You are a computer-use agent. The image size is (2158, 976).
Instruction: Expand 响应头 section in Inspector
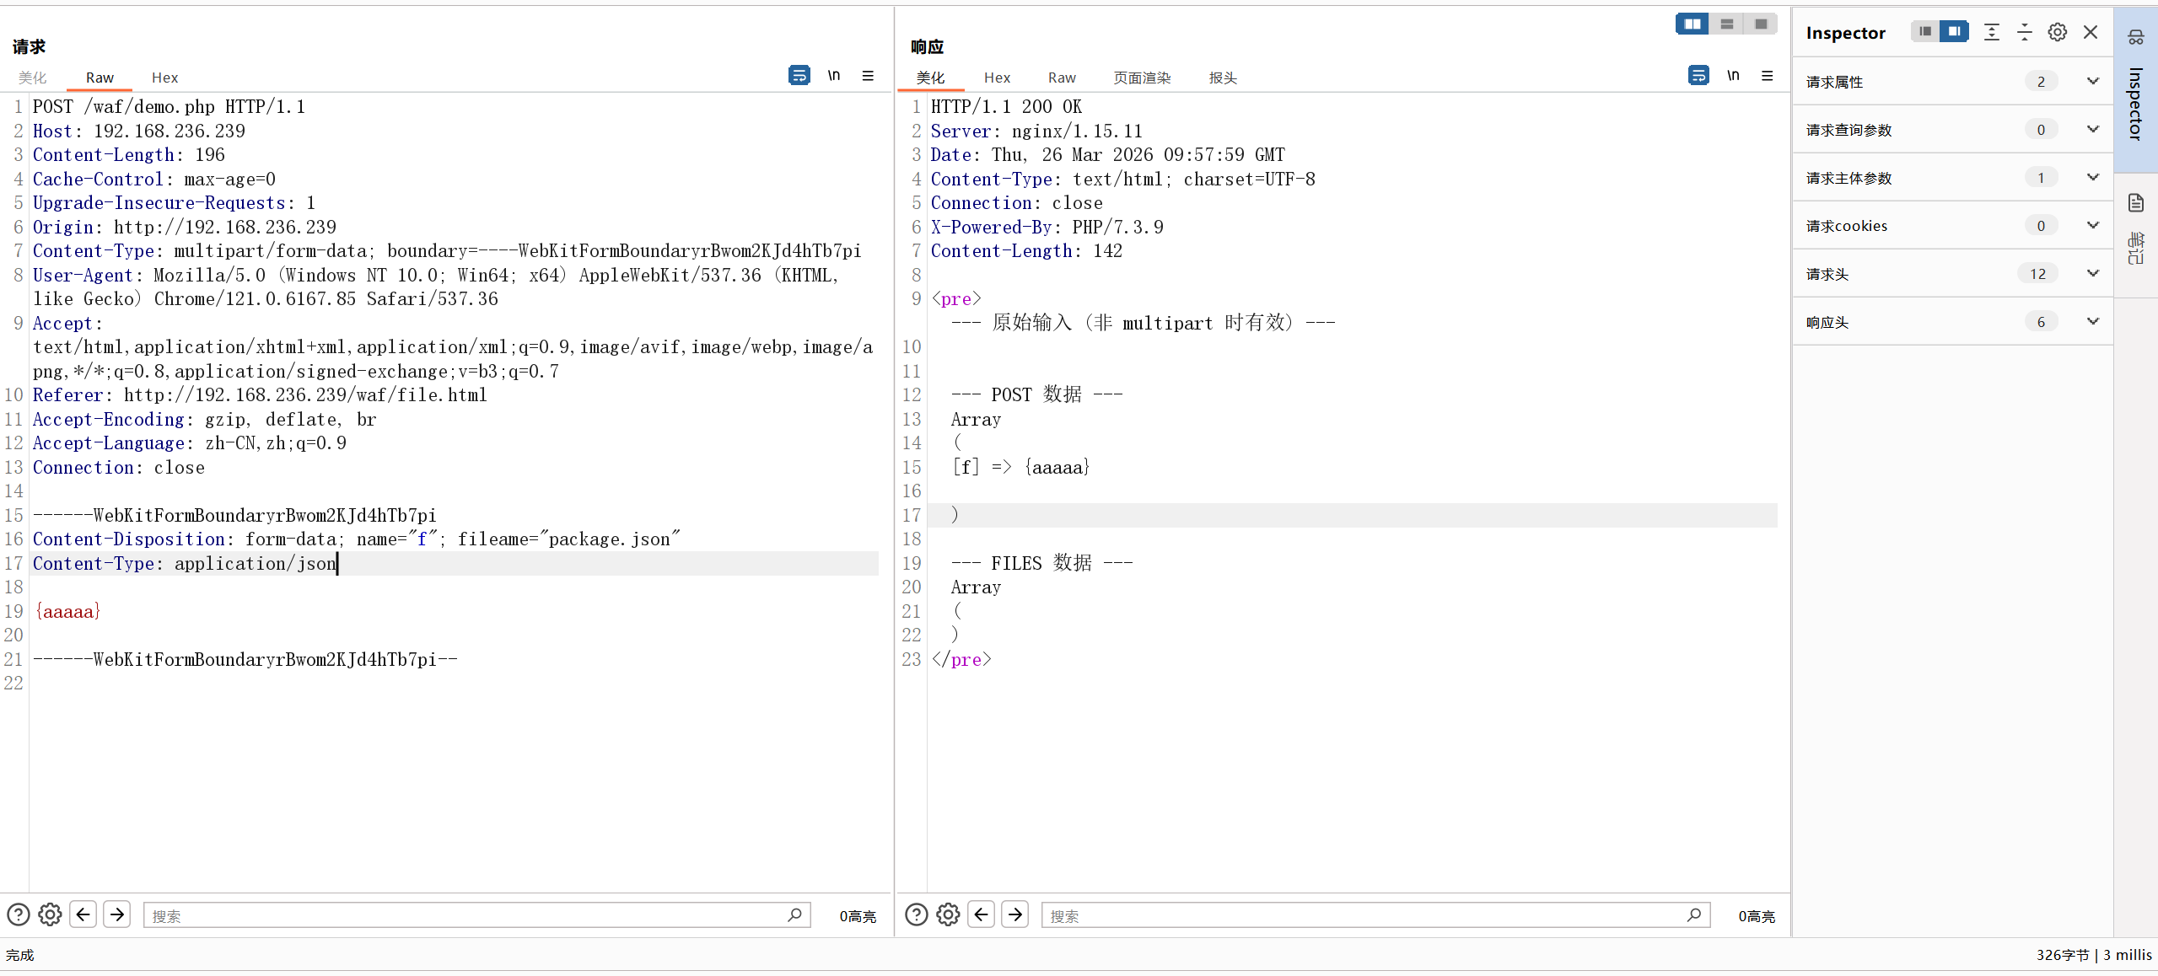pos(2092,322)
